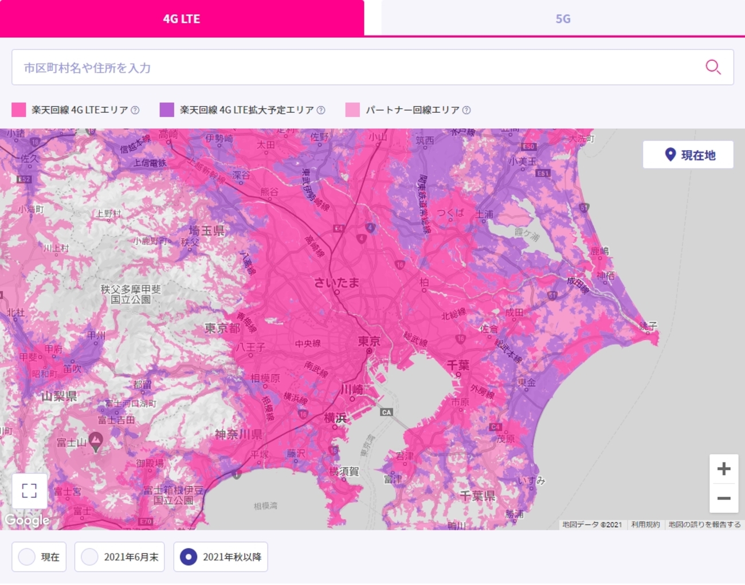Image resolution: width=745 pixels, height=585 pixels.
Task: Select the 現在 radio option
Action: click(x=39, y=557)
